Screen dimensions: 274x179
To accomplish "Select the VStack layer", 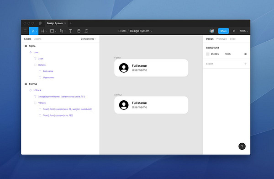I will (x=42, y=103).
